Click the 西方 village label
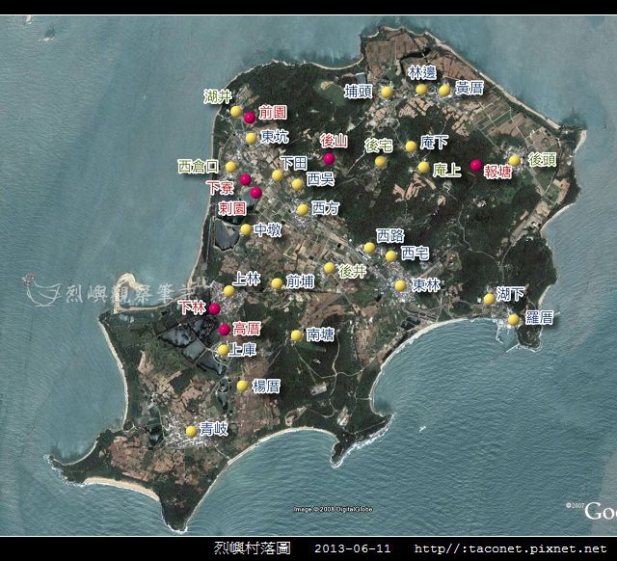617x561 pixels. 326,207
